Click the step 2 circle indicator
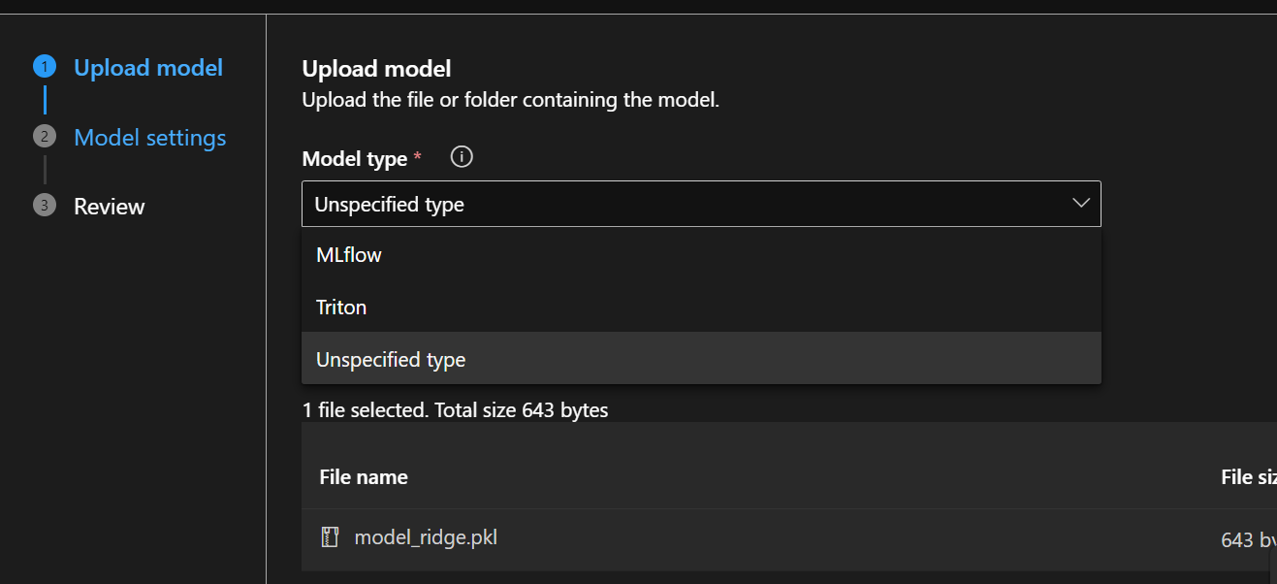1277x584 pixels. point(45,137)
